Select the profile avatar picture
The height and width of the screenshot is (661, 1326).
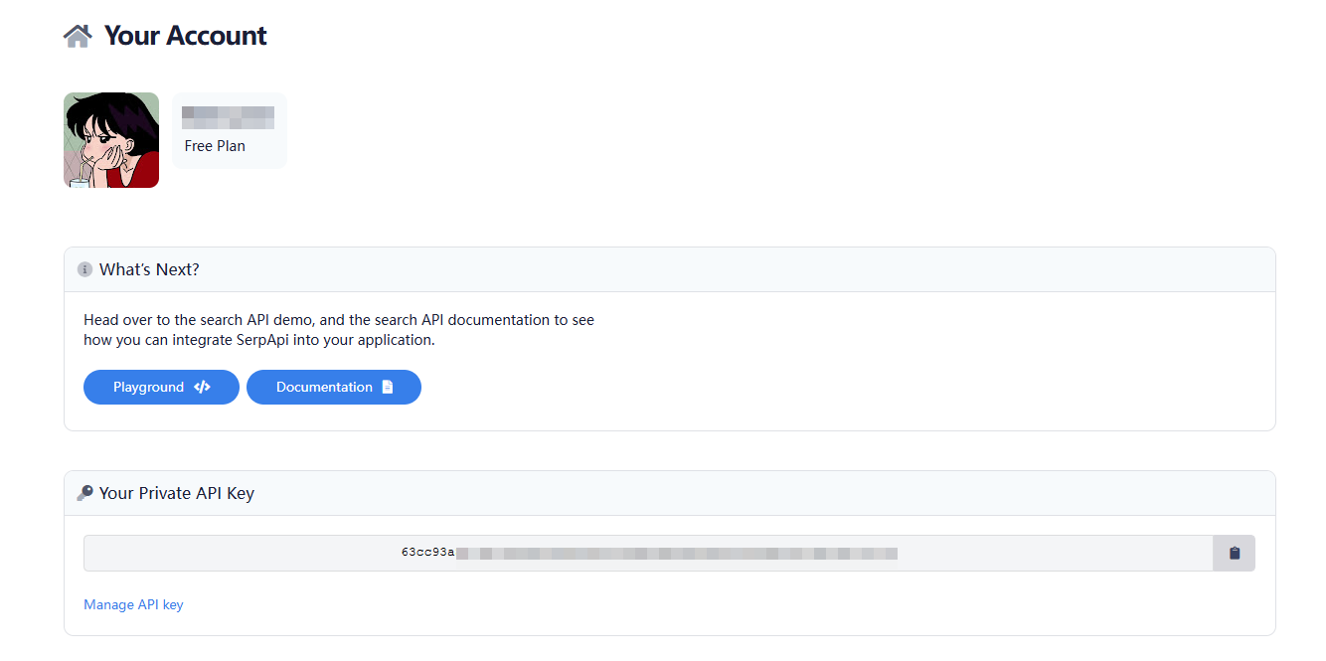click(x=111, y=140)
